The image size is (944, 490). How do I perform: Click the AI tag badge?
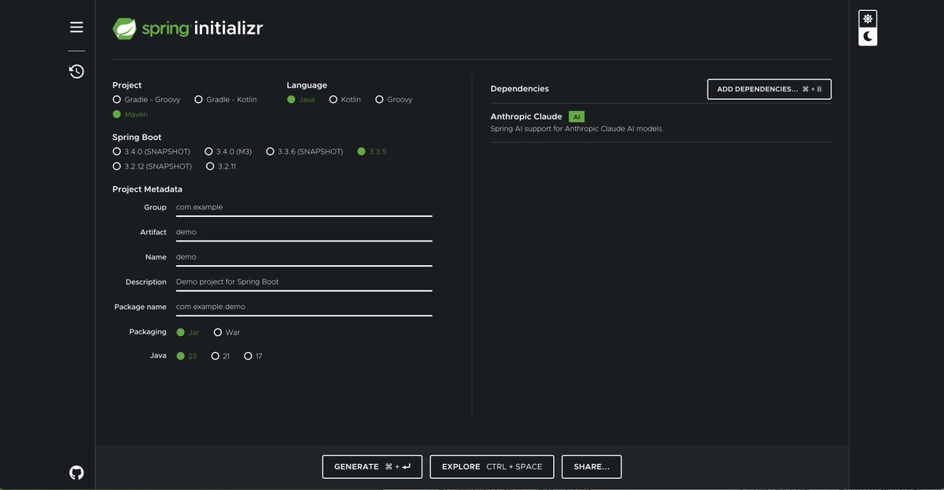[x=577, y=116]
